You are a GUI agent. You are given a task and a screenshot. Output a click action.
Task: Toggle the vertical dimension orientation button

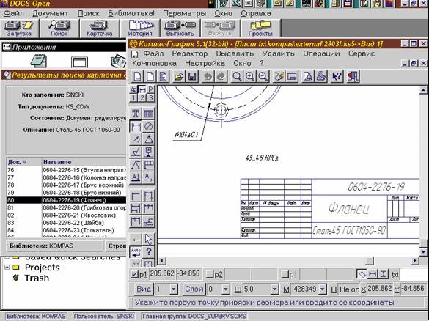[x=384, y=274]
